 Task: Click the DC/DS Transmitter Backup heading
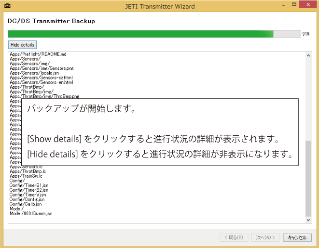[x=51, y=21]
